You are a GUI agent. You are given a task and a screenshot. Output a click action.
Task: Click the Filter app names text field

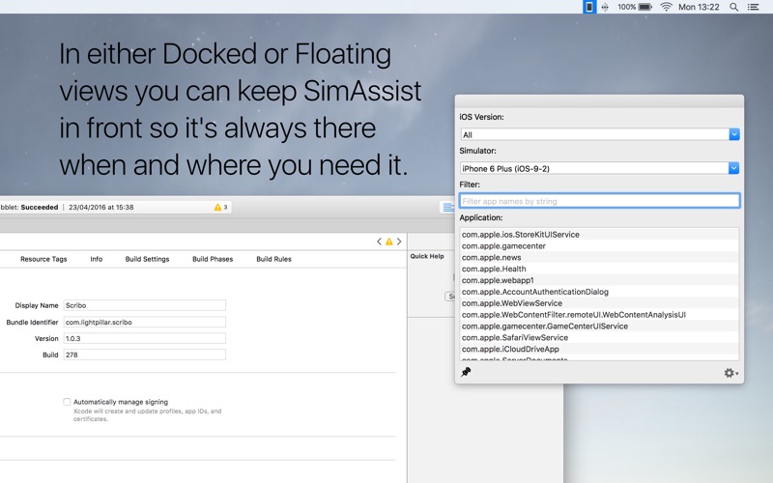pos(599,201)
